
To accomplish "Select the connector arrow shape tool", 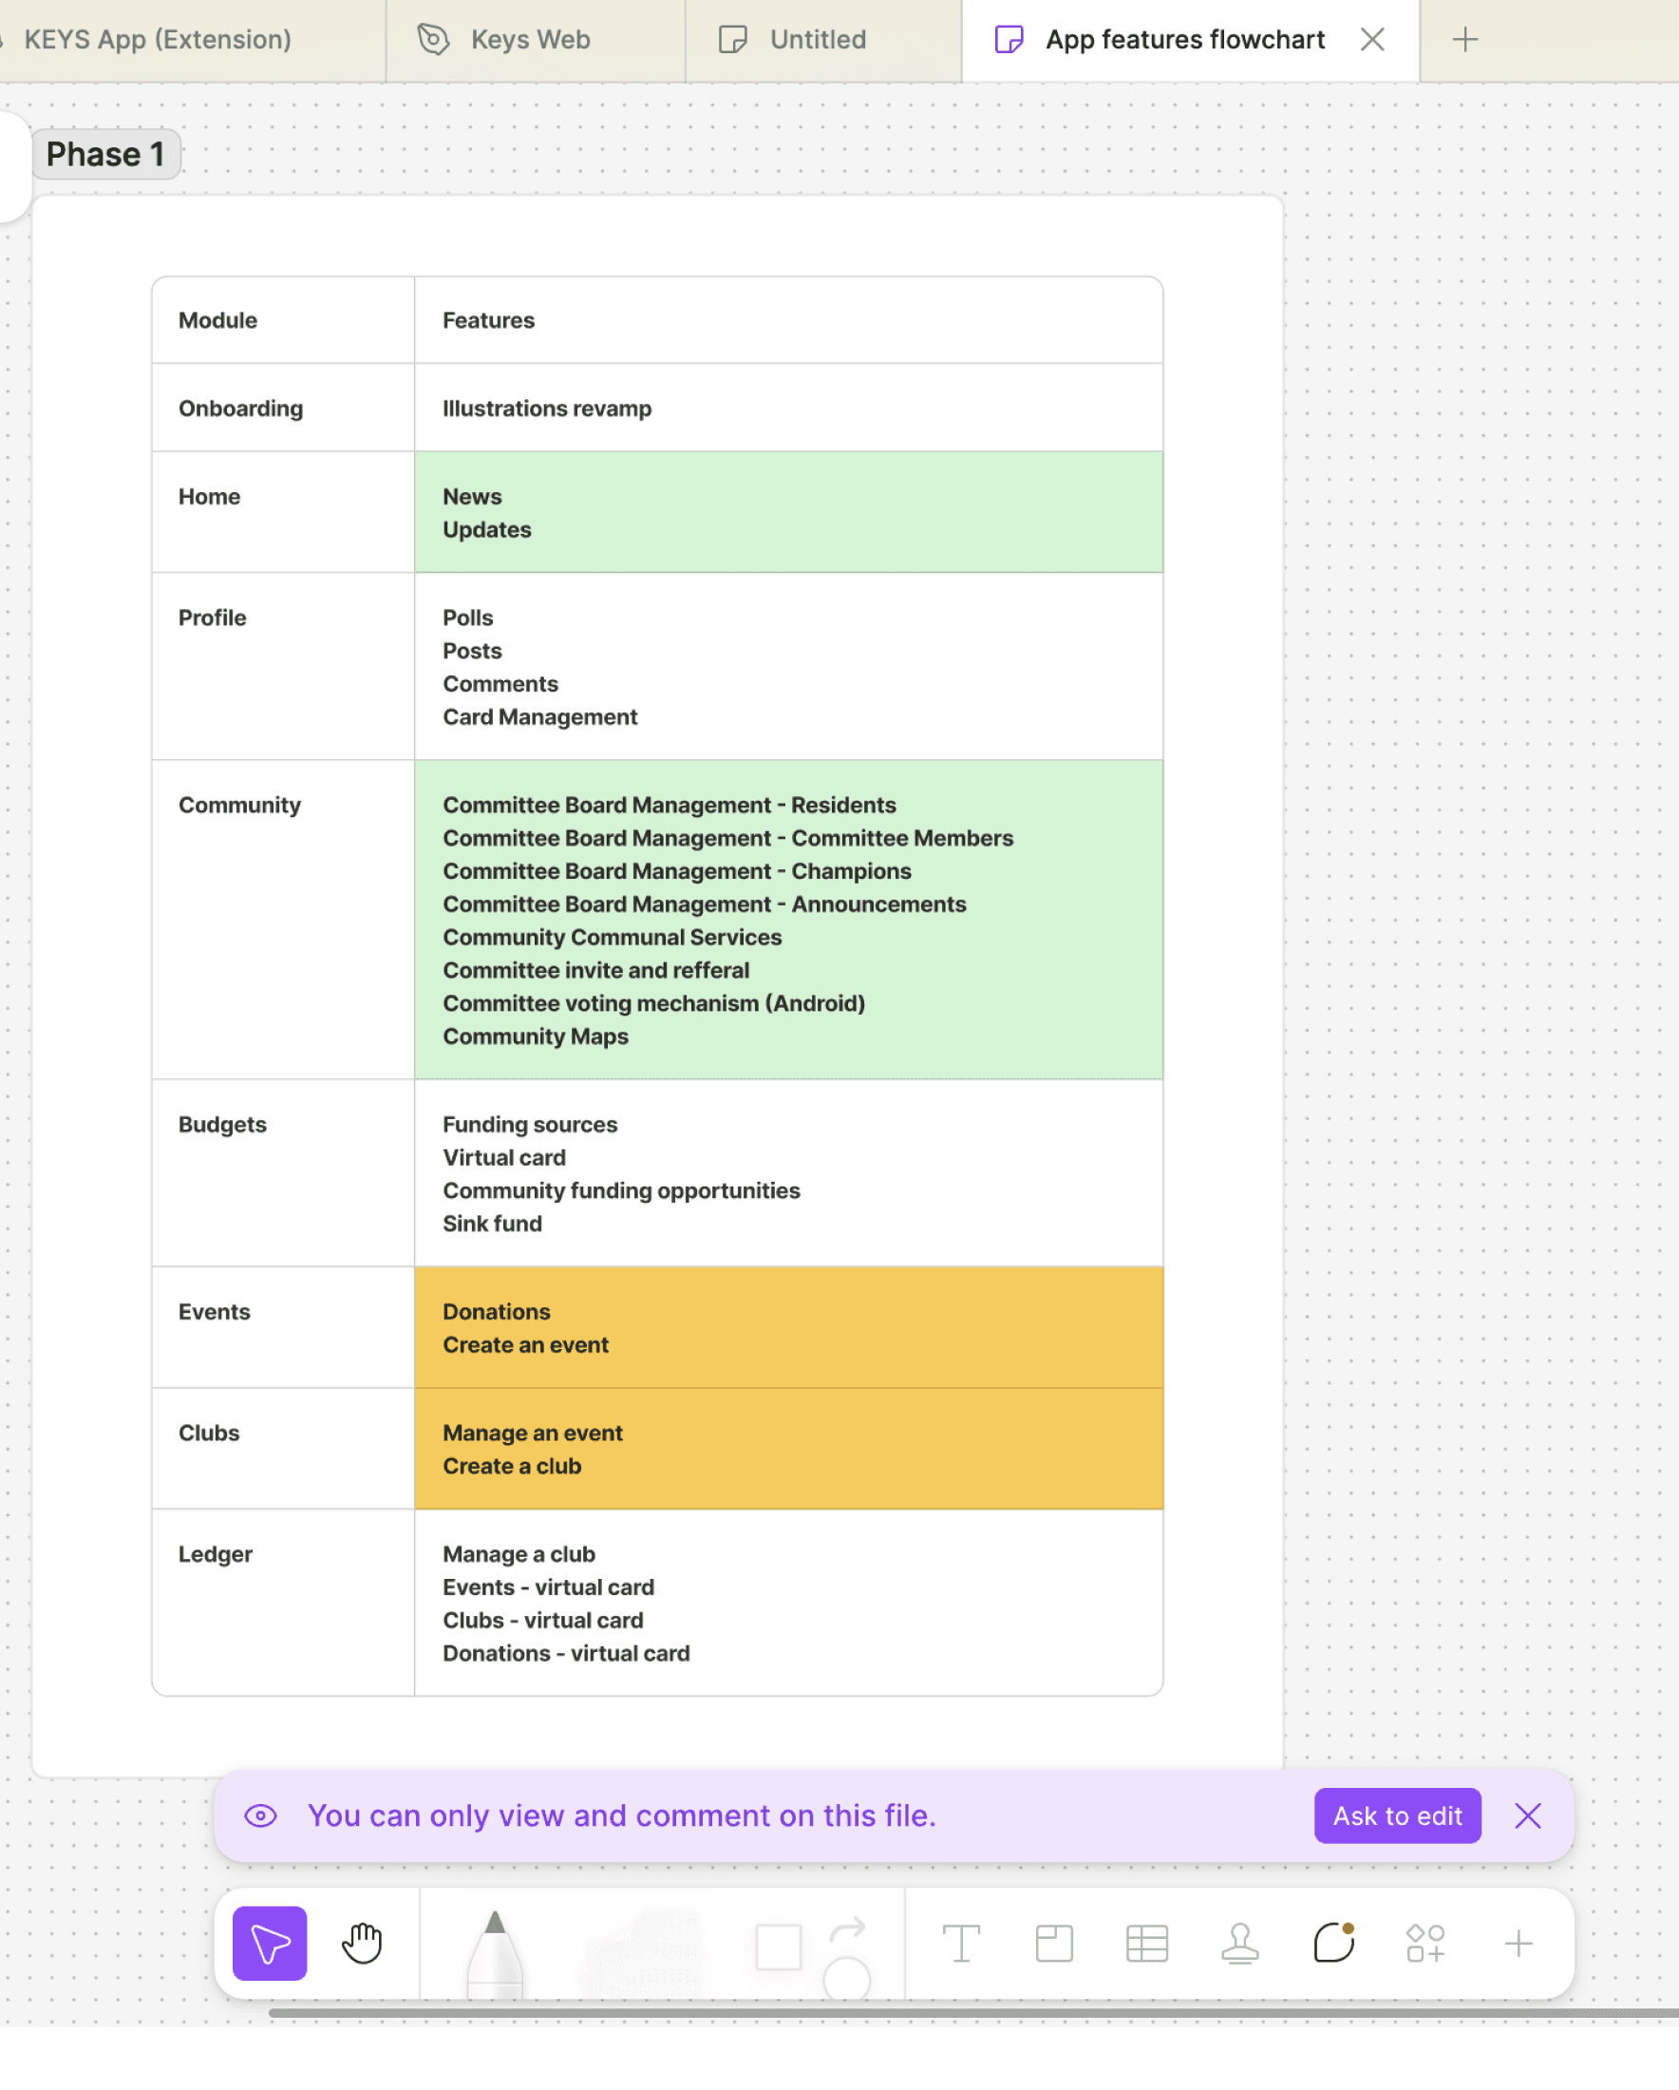I will (847, 1931).
